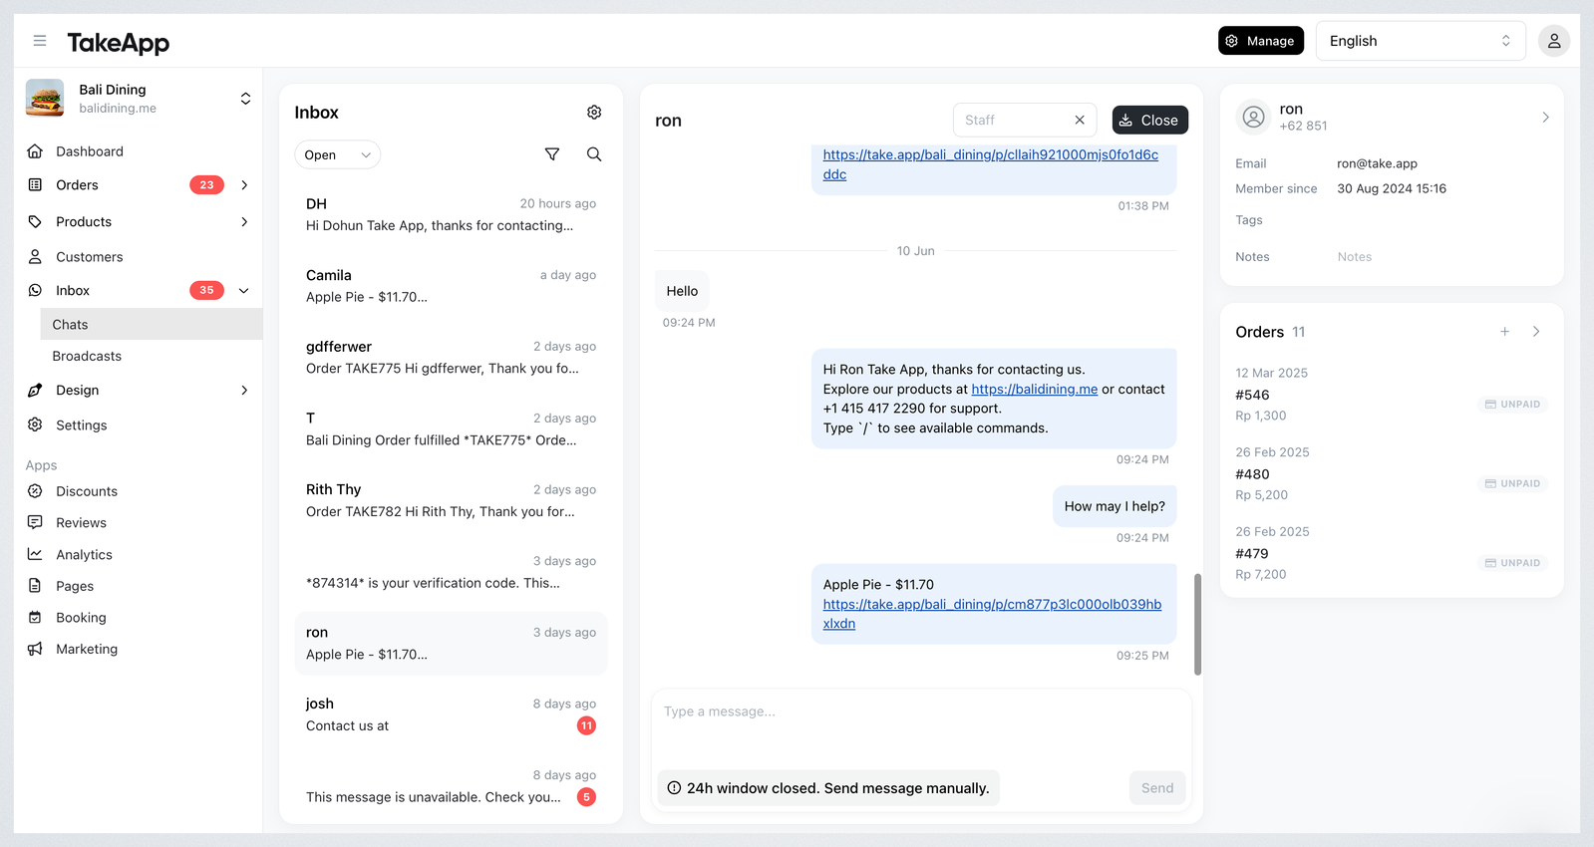
Task: Click ron's contact avatar icon
Action: point(1253,117)
